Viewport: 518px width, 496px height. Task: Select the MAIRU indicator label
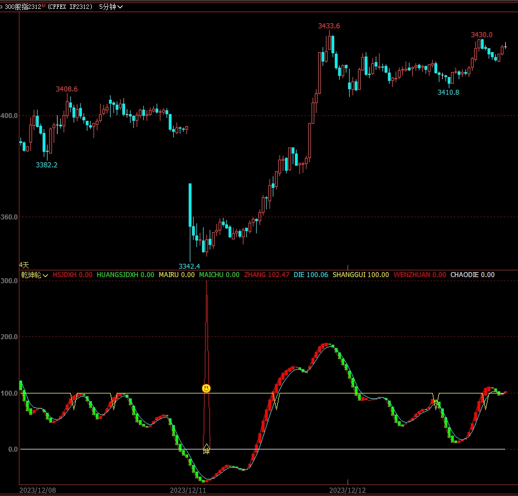click(177, 275)
